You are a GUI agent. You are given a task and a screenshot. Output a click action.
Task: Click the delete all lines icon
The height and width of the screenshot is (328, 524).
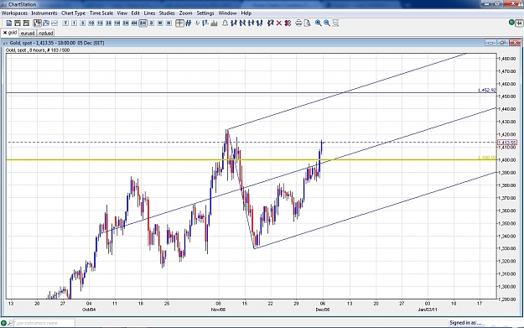click(288, 23)
